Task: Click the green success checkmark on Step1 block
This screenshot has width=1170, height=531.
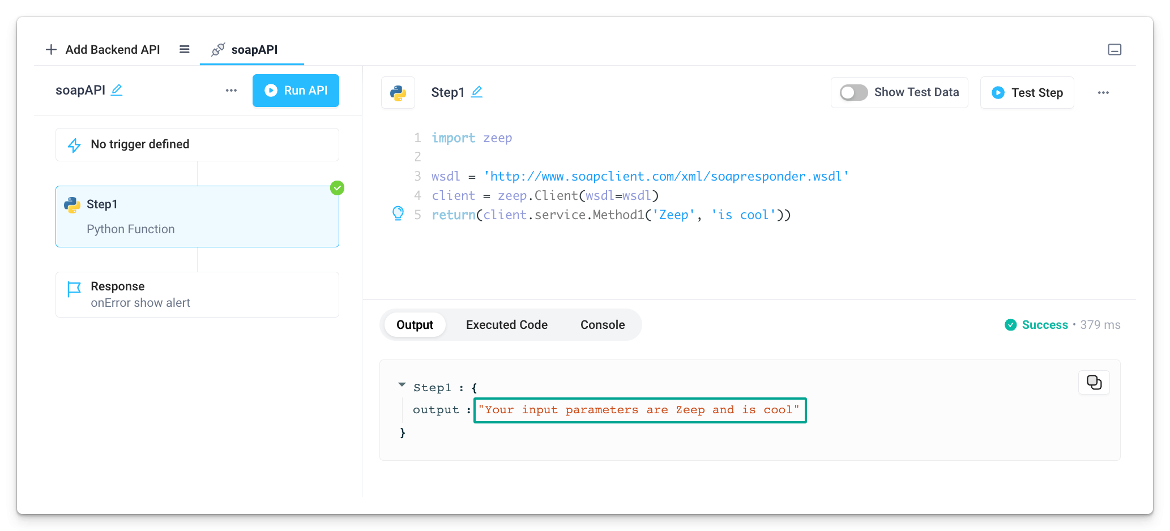Action: pyautogui.click(x=337, y=187)
